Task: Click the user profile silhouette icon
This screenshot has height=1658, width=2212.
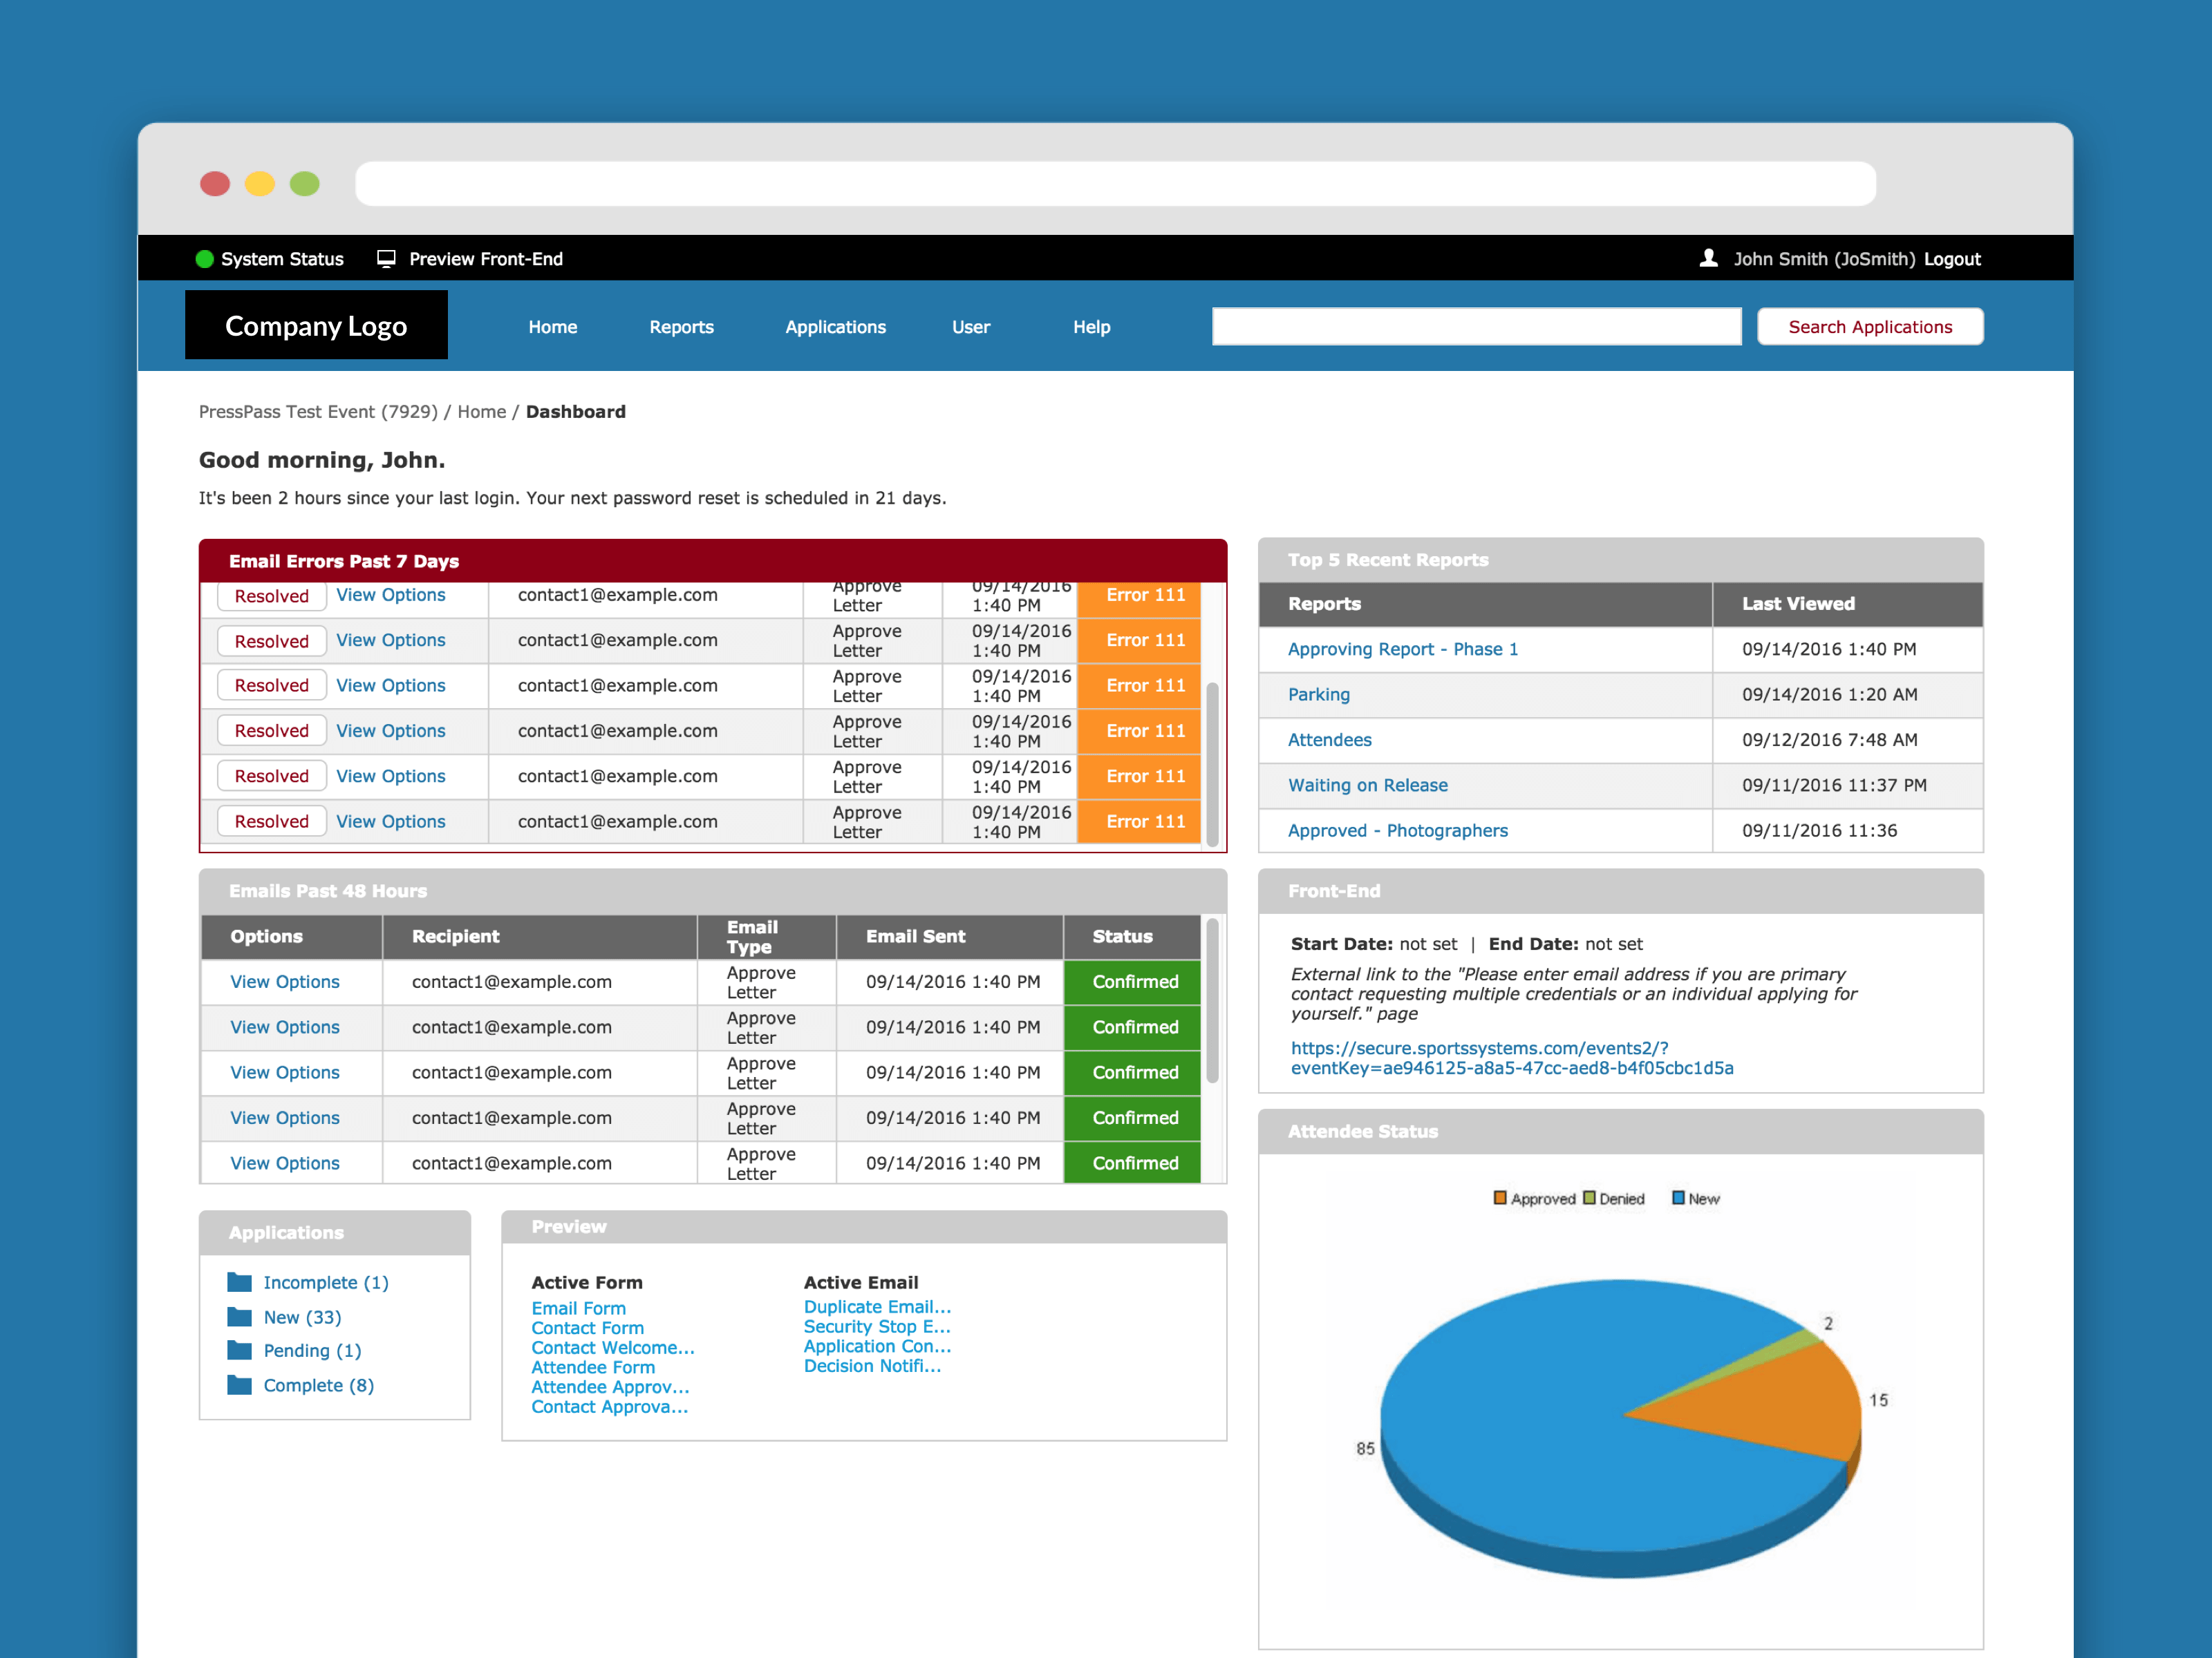Action: (1708, 259)
